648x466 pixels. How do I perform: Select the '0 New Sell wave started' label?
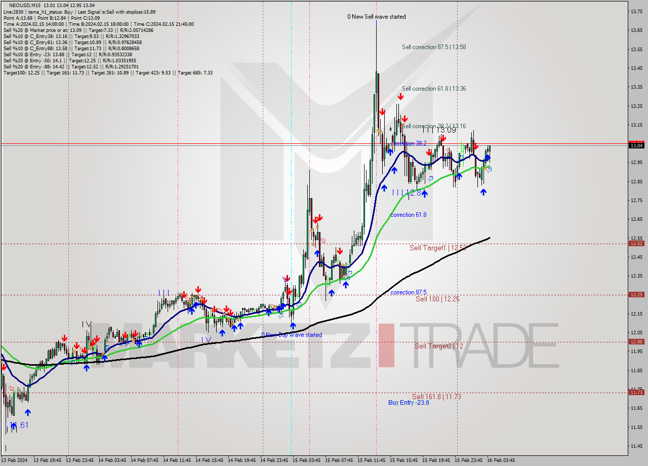[x=376, y=17]
